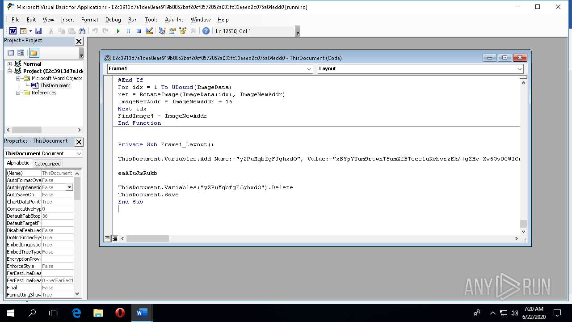Click the Copy toolbar icon

click(61, 31)
